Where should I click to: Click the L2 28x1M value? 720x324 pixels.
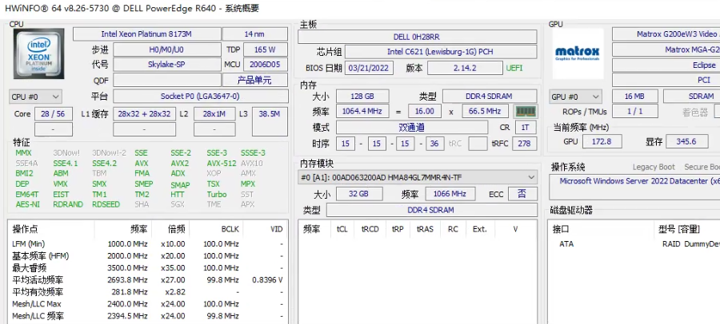pos(214,113)
